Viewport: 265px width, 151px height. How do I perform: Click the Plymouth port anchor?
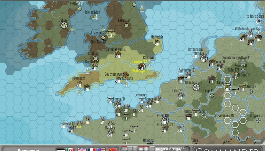(x=80, y=92)
